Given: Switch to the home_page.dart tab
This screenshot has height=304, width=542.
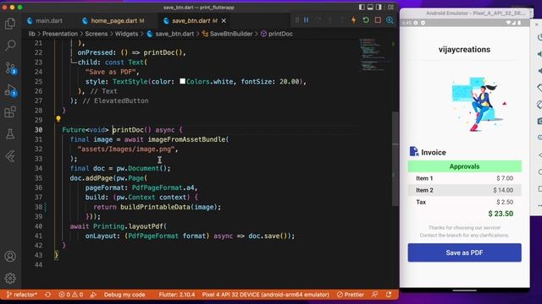Looking at the screenshot, I should pos(114,20).
